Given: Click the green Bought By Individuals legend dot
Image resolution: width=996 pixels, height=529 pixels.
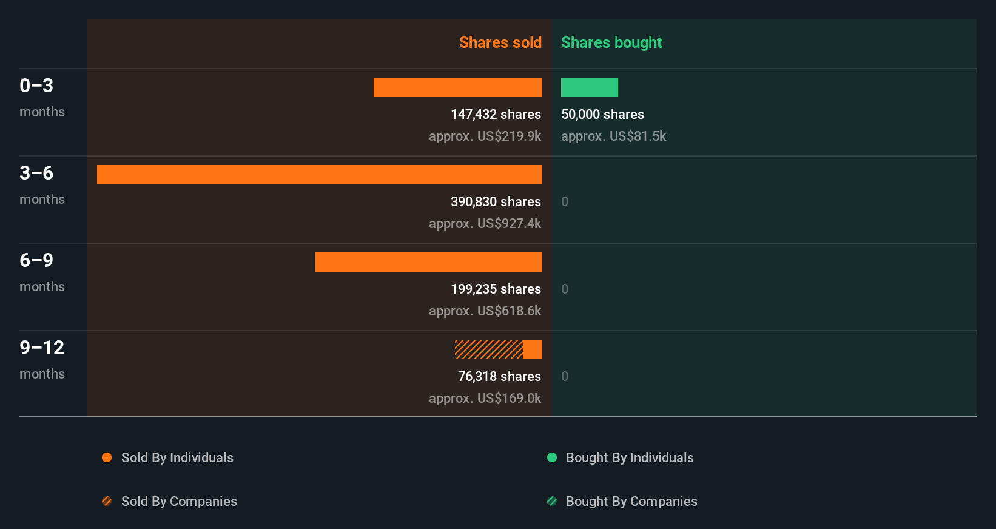Looking at the screenshot, I should click(552, 457).
